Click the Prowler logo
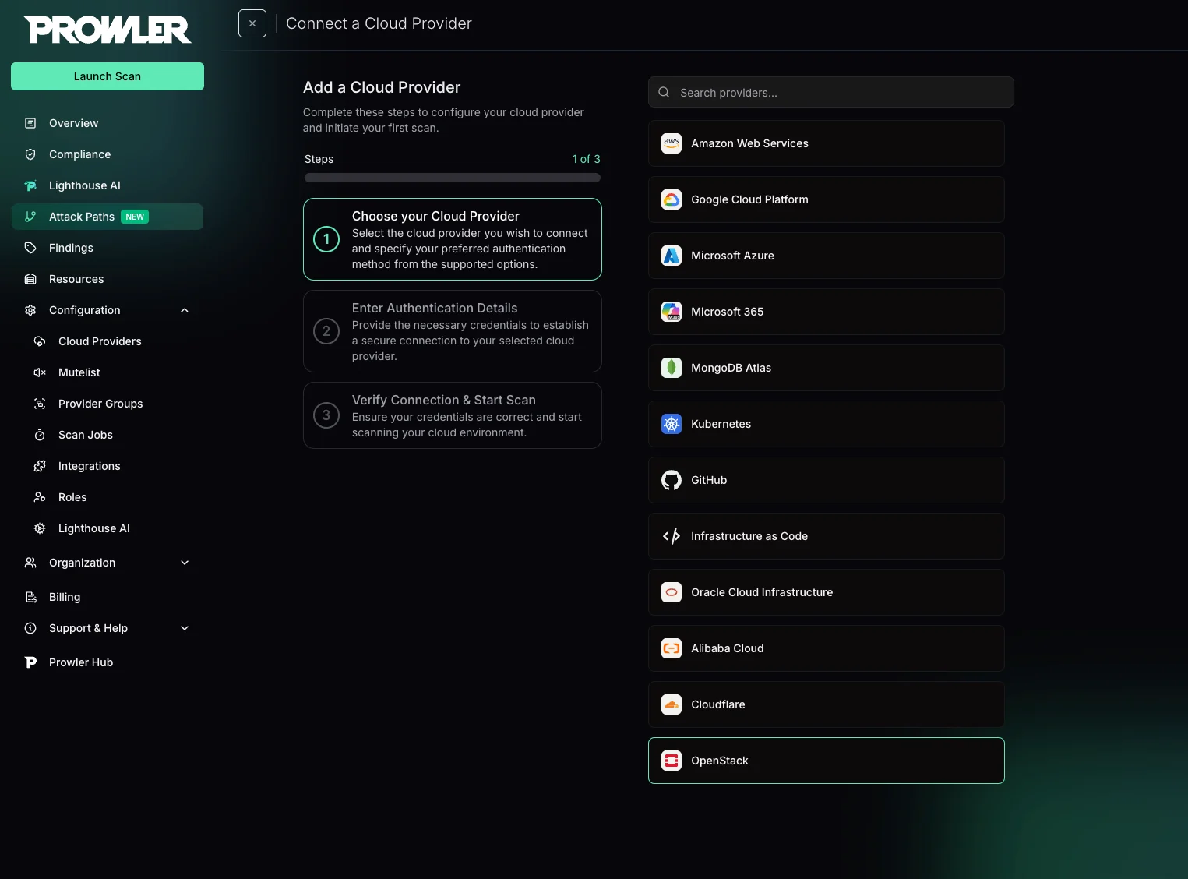The width and height of the screenshot is (1188, 879). click(x=108, y=30)
